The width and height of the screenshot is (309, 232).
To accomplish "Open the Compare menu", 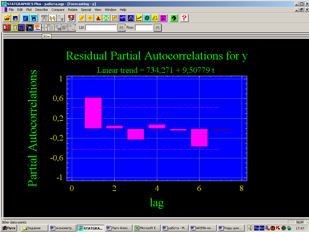I will click(x=58, y=10).
